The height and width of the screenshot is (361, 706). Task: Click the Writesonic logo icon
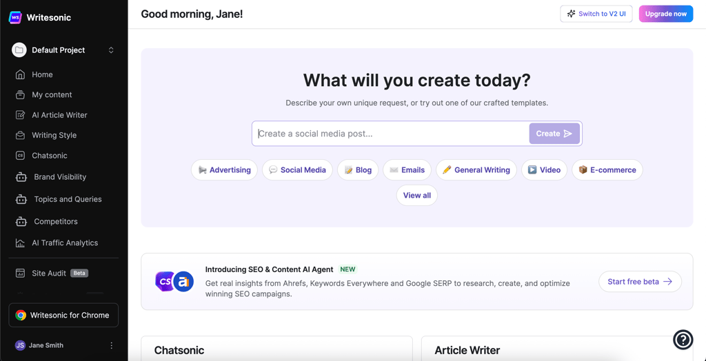(x=15, y=17)
